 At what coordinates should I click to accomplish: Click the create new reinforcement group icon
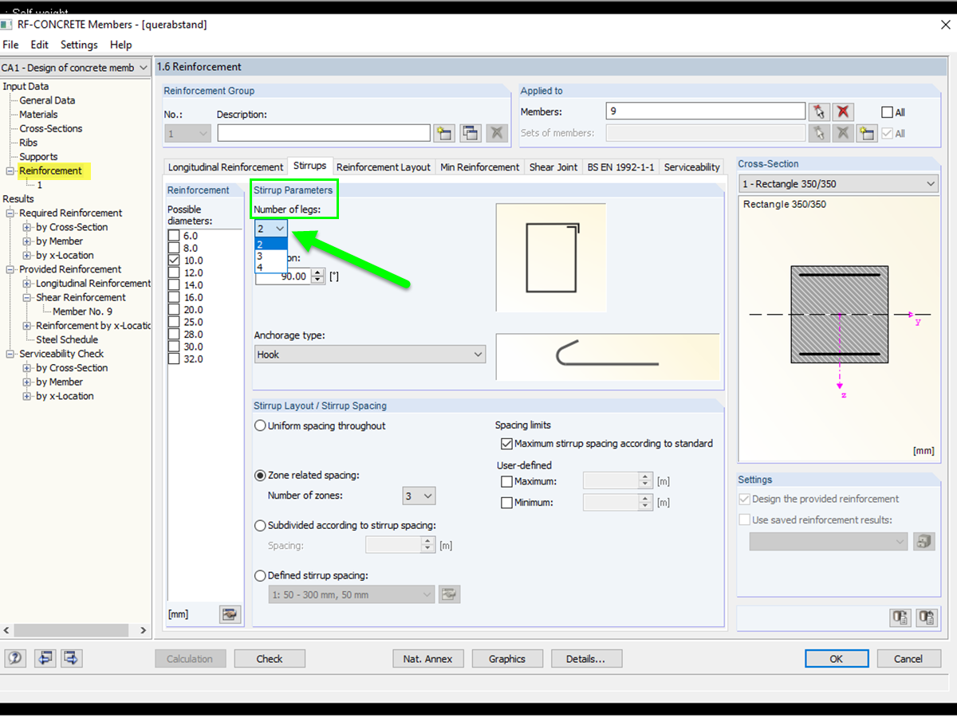tap(444, 133)
